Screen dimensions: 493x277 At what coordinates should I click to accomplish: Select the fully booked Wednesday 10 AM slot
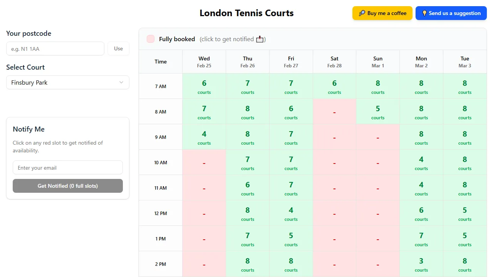pos(204,162)
